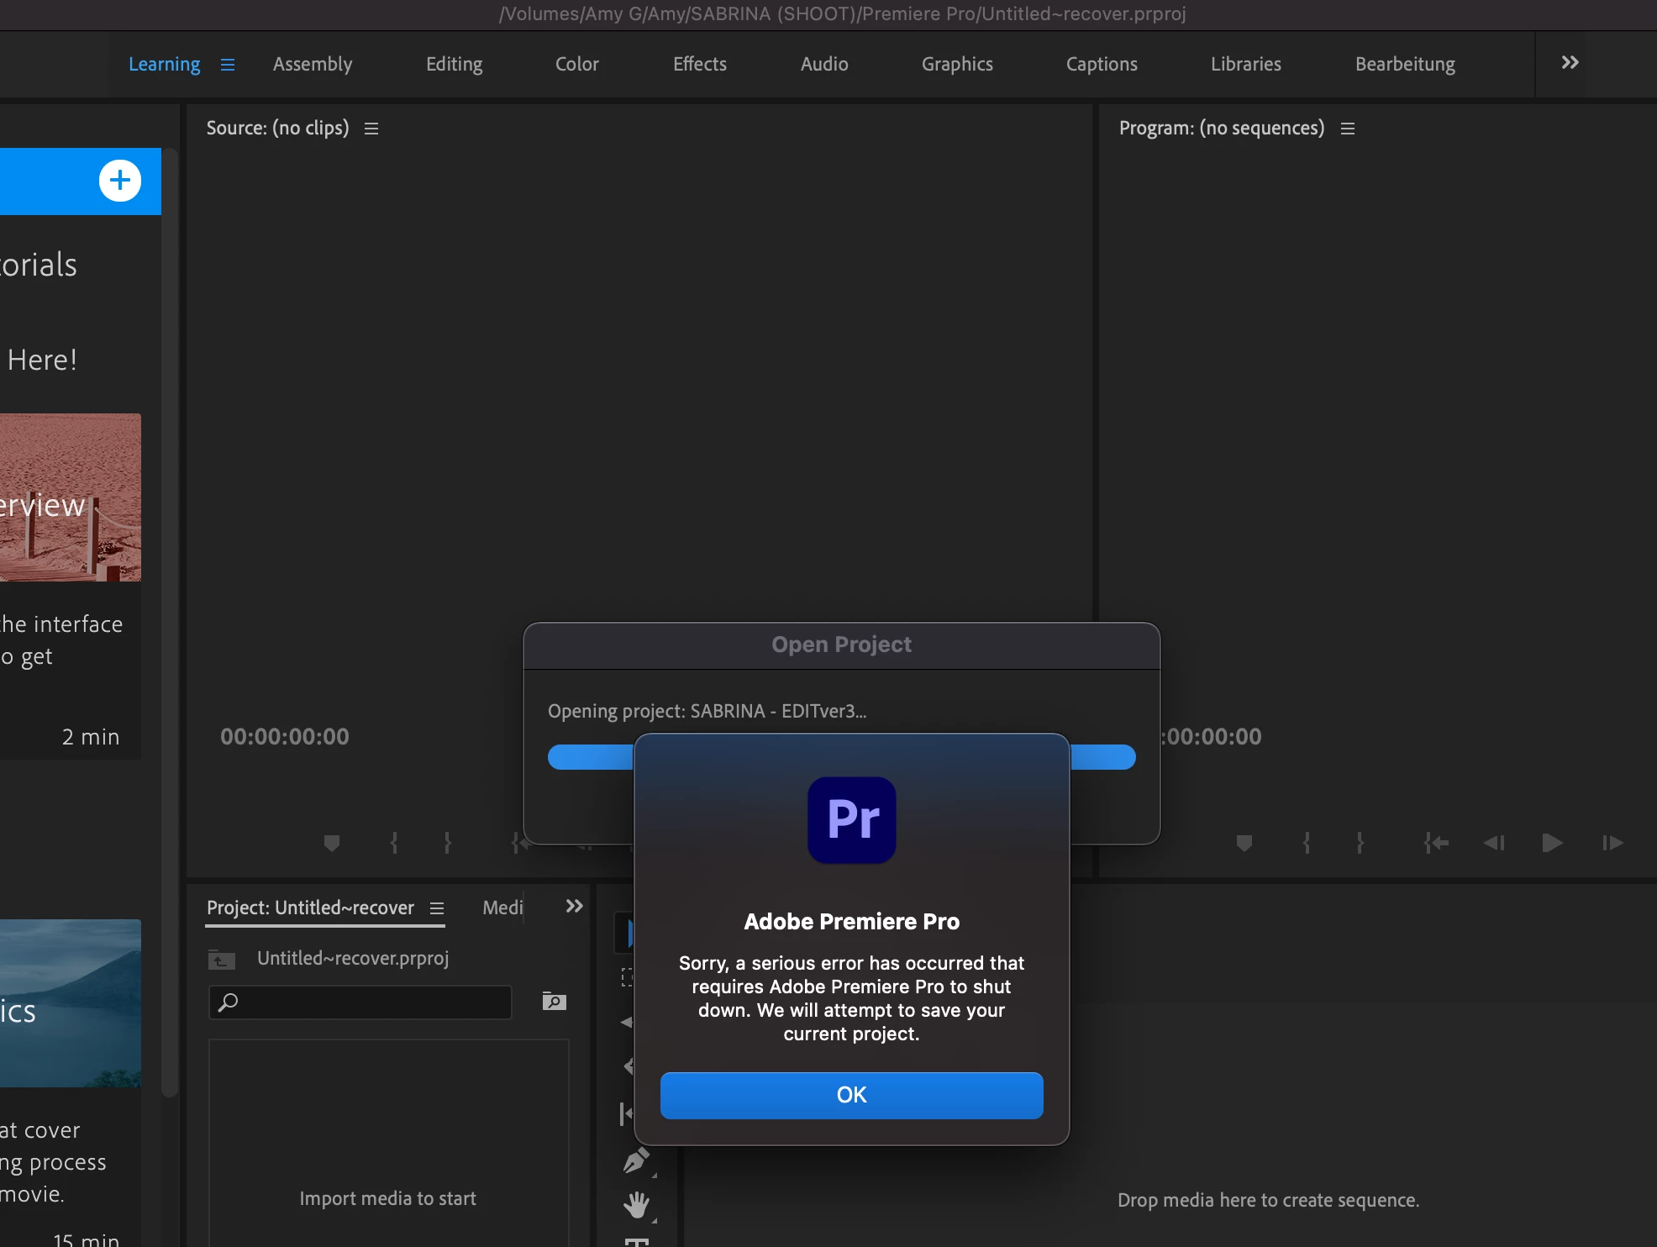Screen dimensions: 1657x1247
Task: Step forward one frame in Program monitor
Action: 1612,842
